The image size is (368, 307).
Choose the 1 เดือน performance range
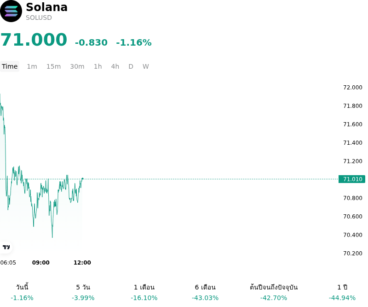click(144, 292)
